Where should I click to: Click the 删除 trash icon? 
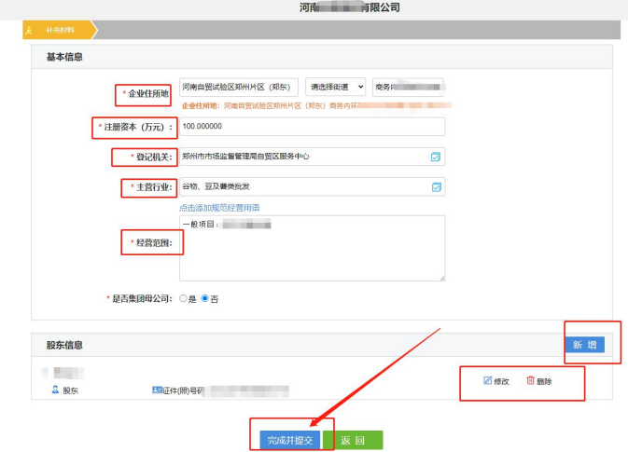pos(530,380)
